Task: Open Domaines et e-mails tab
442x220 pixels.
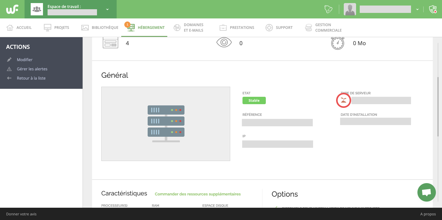Action: tap(188, 28)
